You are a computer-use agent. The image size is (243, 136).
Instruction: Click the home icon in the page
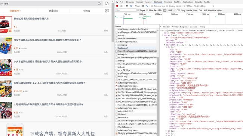107,4
